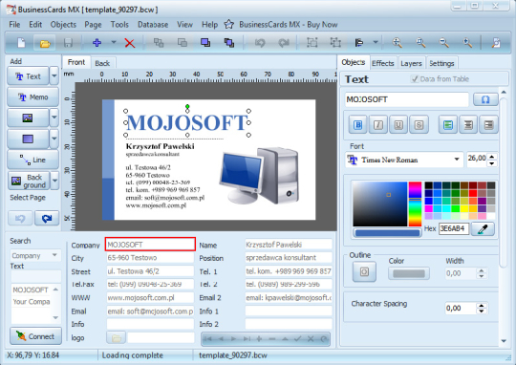Viewport: 516px width, 365px height.
Task: Click the blue plus Add object icon
Action: tap(97, 43)
